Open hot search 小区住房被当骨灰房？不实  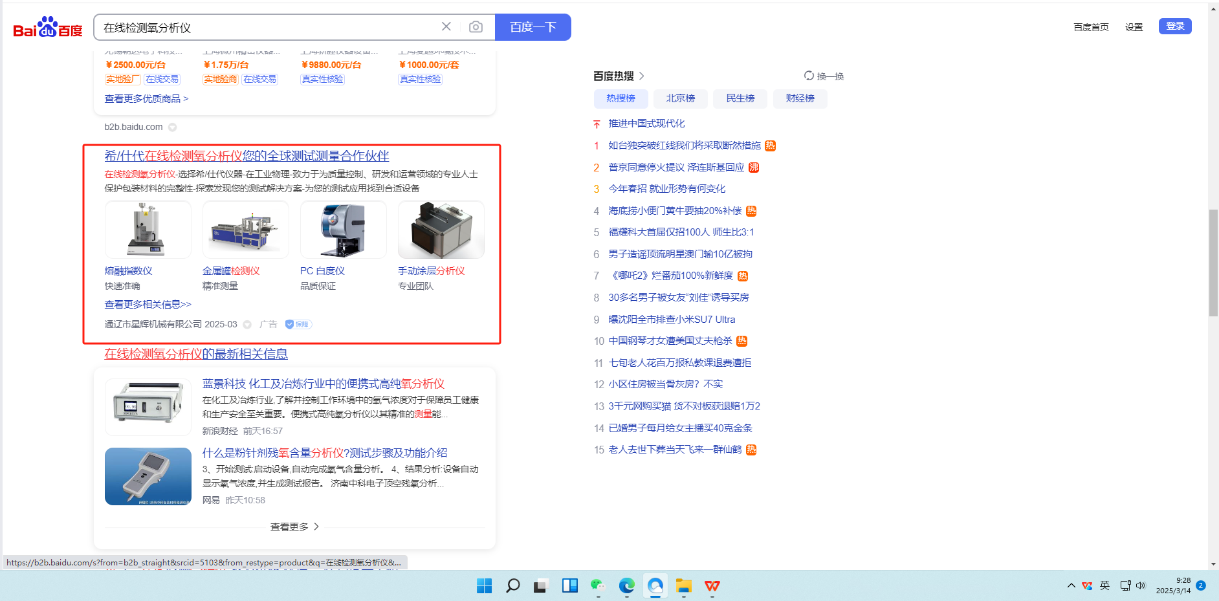[666, 384]
